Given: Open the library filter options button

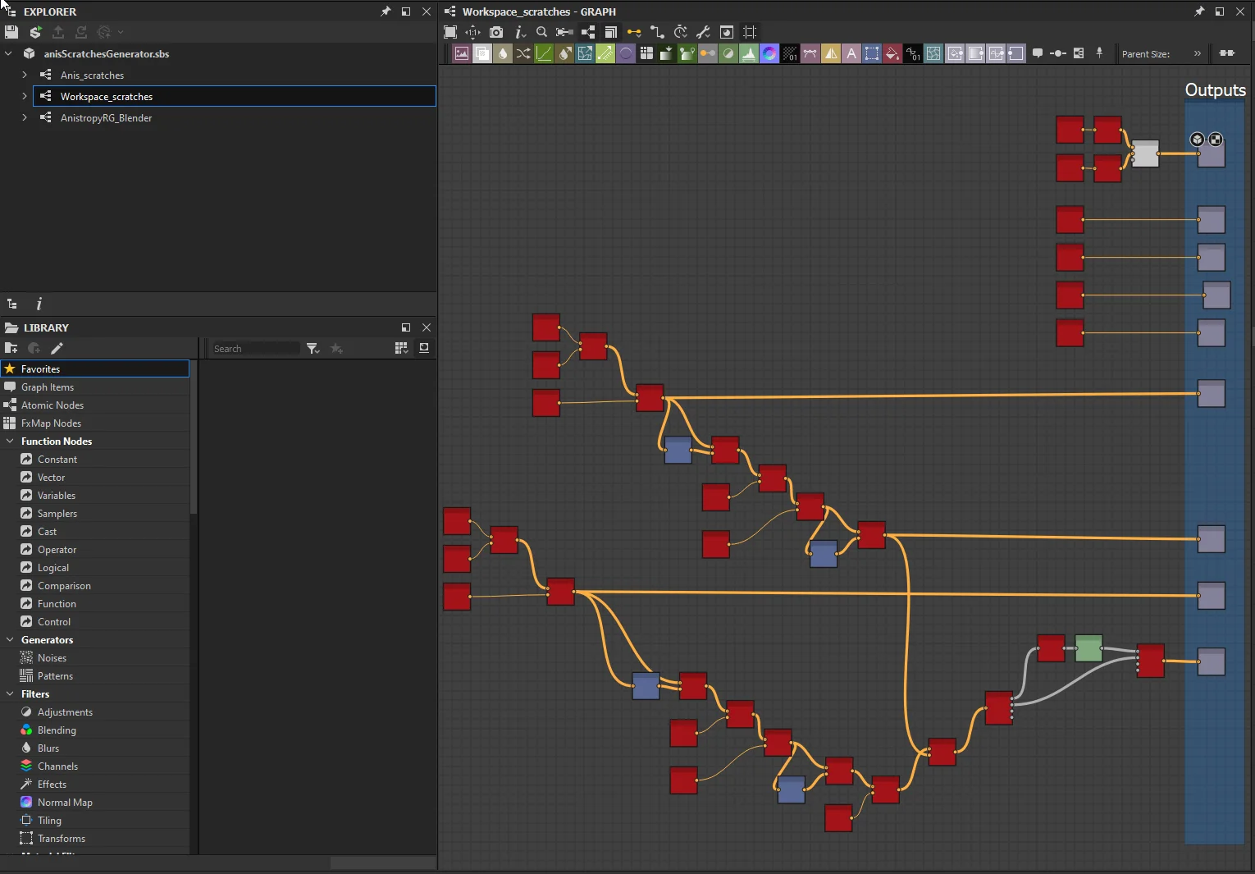Looking at the screenshot, I should pos(313,348).
